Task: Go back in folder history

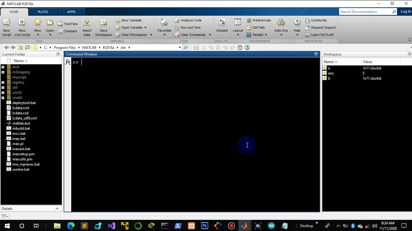Action: point(6,47)
